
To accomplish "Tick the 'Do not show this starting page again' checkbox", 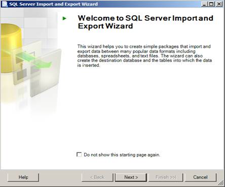I will 79,154.
